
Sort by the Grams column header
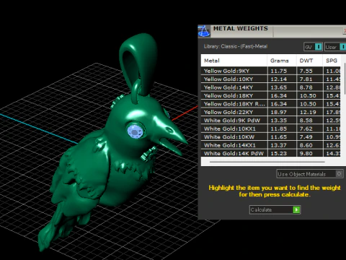282,61
